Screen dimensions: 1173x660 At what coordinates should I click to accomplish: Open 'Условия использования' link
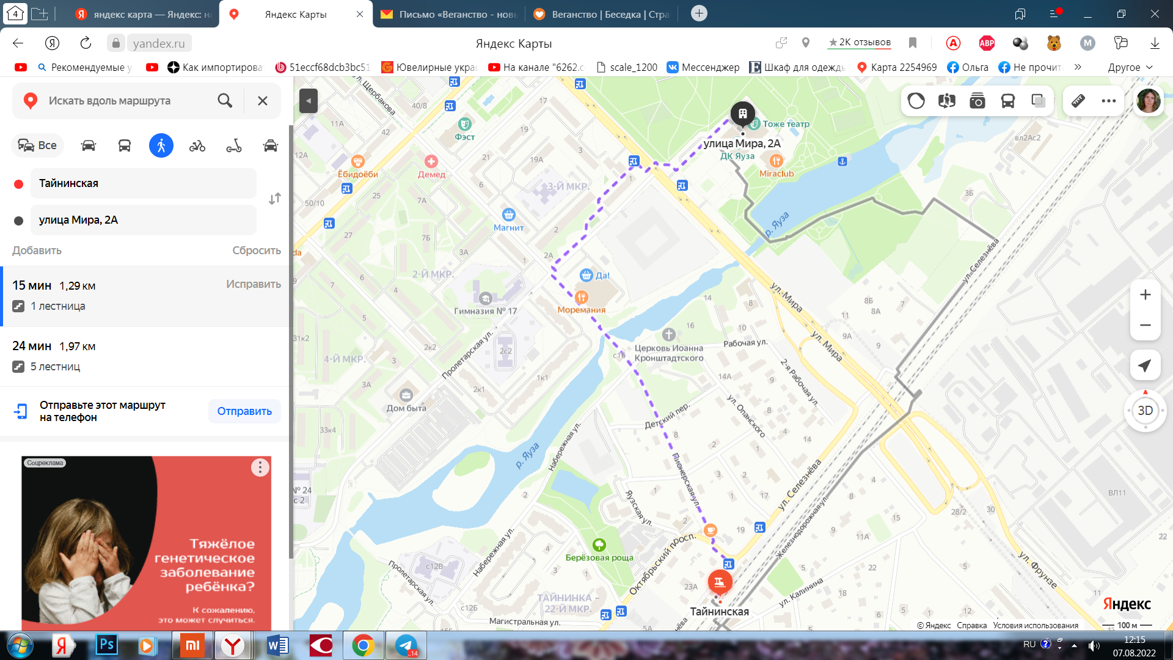pos(1036,625)
